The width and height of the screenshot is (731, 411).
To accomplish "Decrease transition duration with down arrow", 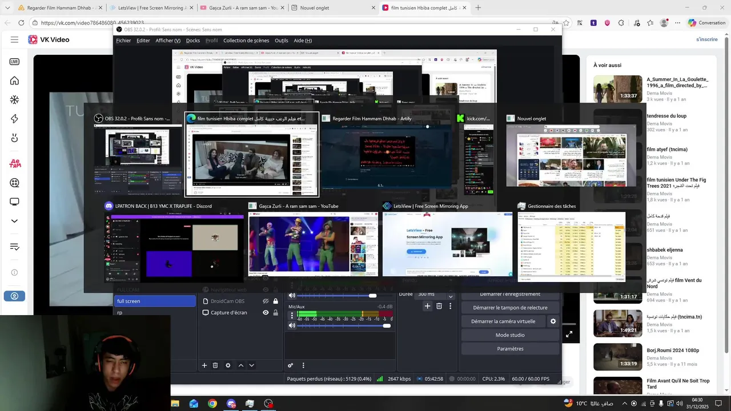I will click(451, 297).
